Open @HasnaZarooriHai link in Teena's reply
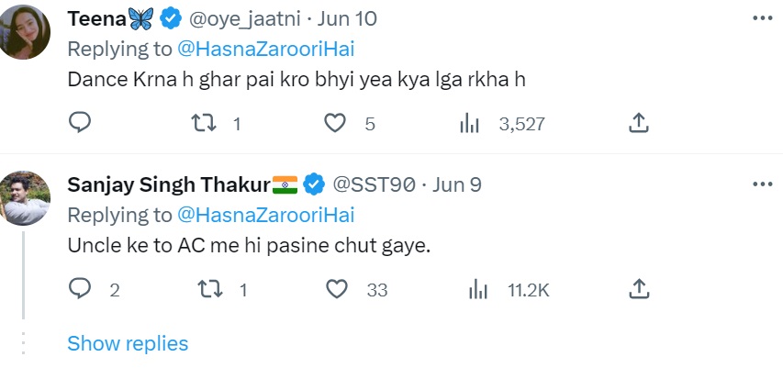The height and width of the screenshot is (368, 783). click(x=265, y=49)
